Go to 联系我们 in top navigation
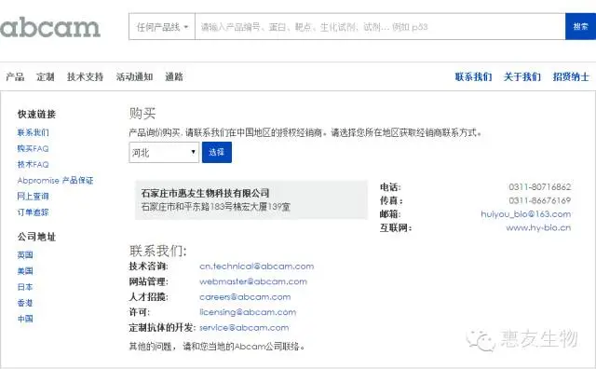This screenshot has height=369, width=596. tap(473, 76)
